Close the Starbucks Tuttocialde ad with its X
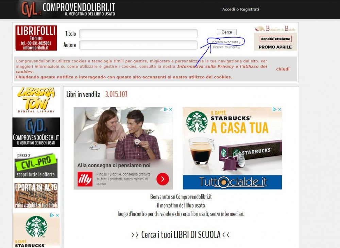The image size is (340, 248). [280, 109]
